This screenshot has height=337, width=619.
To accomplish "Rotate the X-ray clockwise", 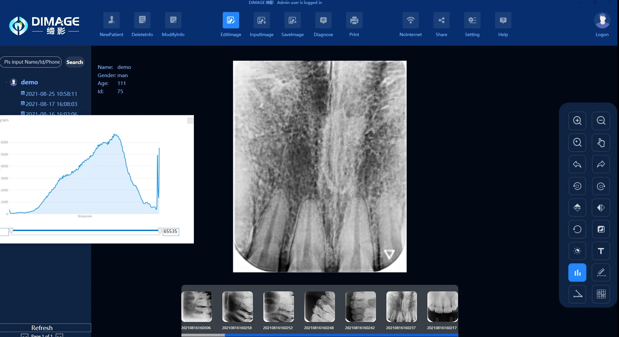I will tap(601, 186).
